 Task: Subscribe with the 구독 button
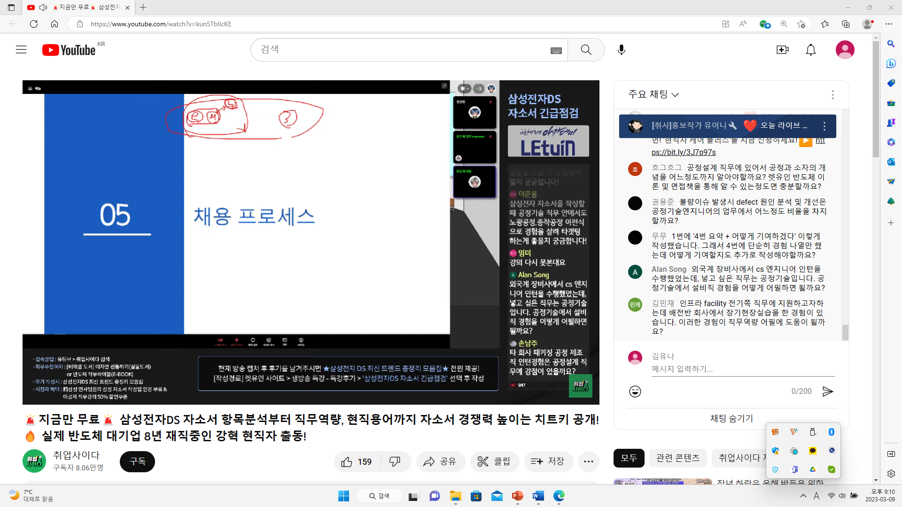click(x=137, y=462)
